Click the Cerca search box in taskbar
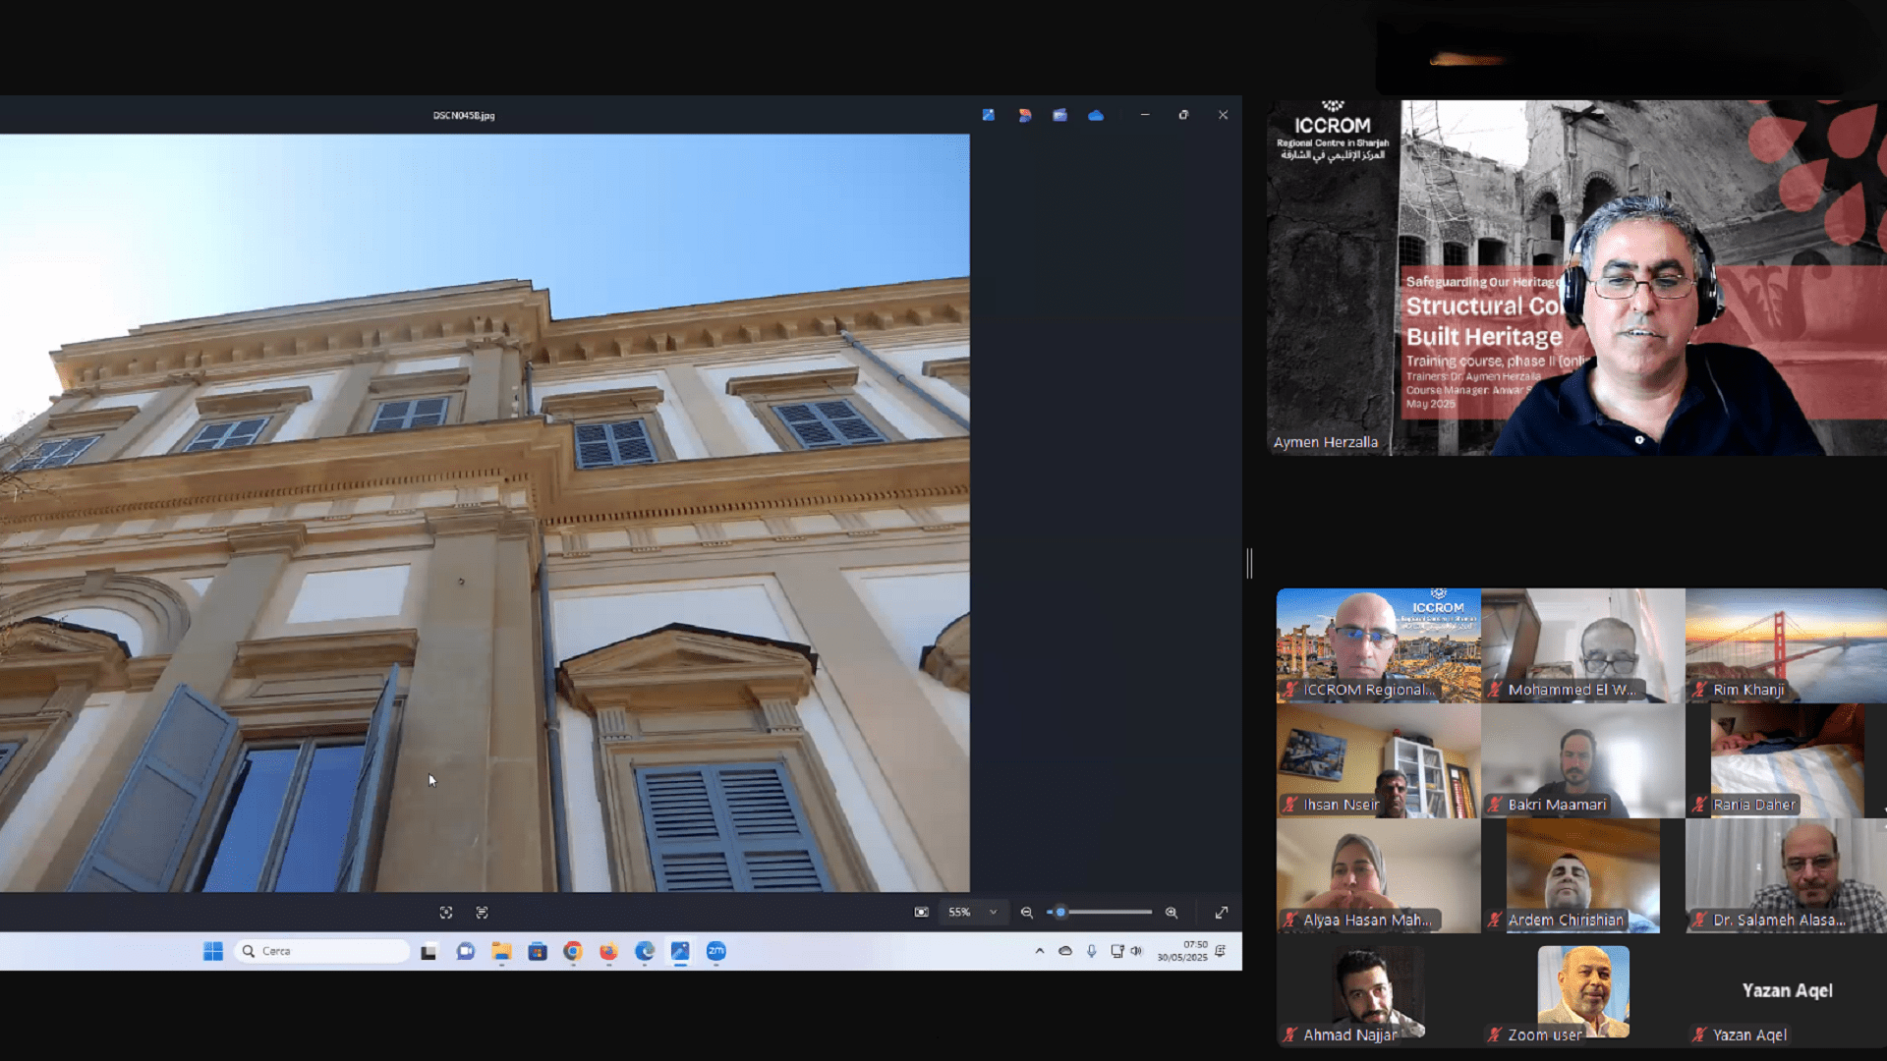Viewport: 1887px width, 1061px height. pyautogui.click(x=322, y=951)
